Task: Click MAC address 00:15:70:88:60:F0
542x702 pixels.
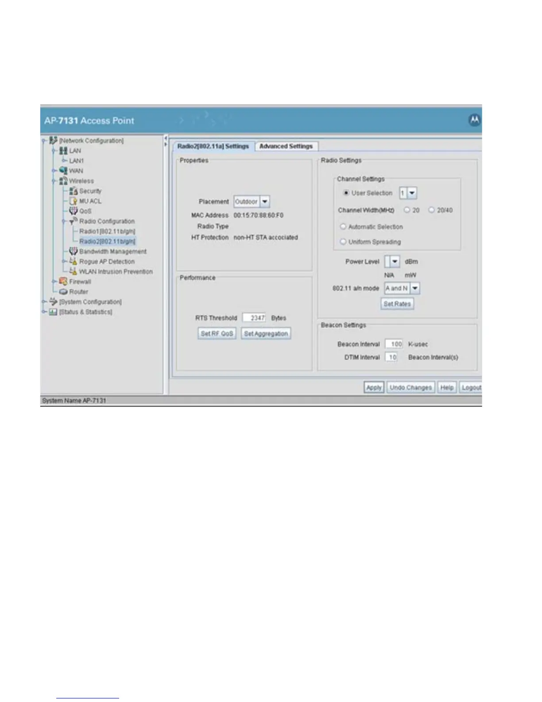Action: [259, 215]
